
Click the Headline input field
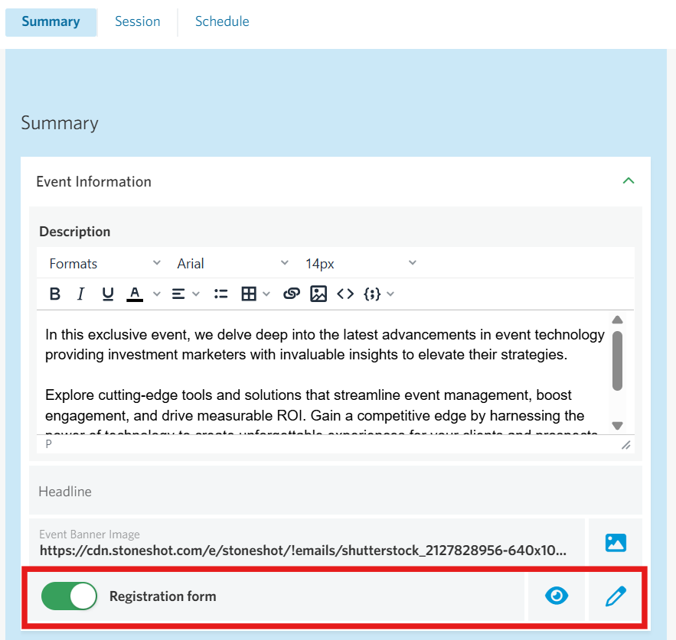335,492
